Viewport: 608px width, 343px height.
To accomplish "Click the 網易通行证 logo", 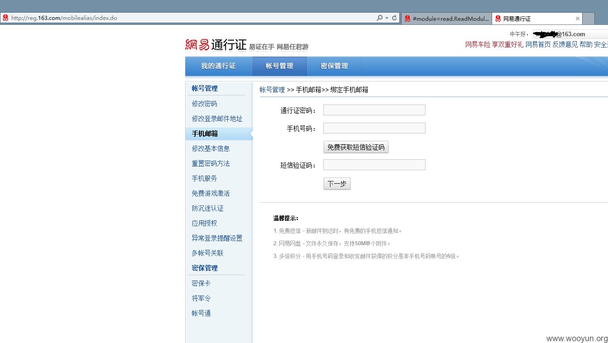I will coord(215,44).
